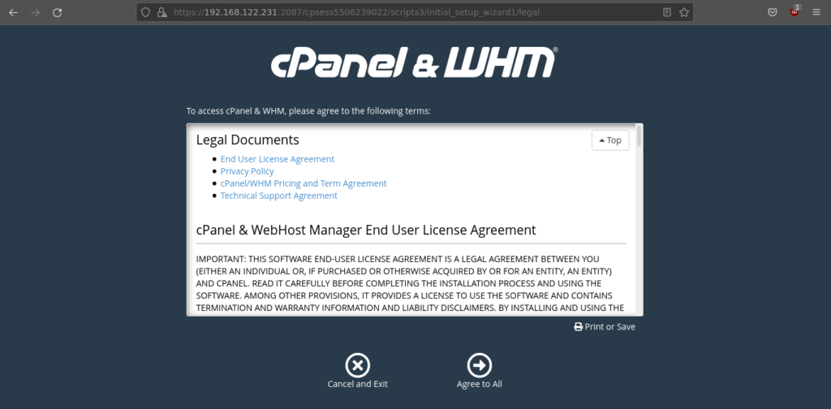The height and width of the screenshot is (409, 831).
Task: Open the Privacy Policy link
Action: point(247,171)
